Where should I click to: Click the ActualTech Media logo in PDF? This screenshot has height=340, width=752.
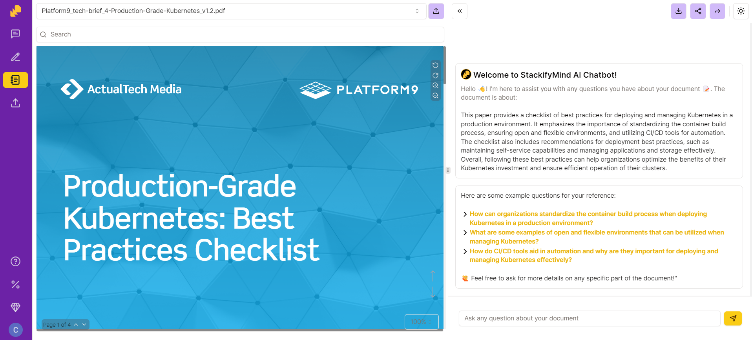pyautogui.click(x=121, y=89)
